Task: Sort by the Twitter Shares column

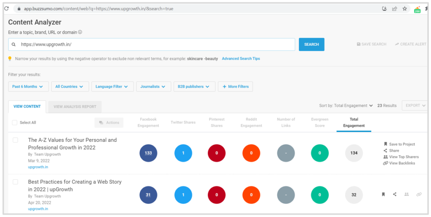Action: (183, 123)
